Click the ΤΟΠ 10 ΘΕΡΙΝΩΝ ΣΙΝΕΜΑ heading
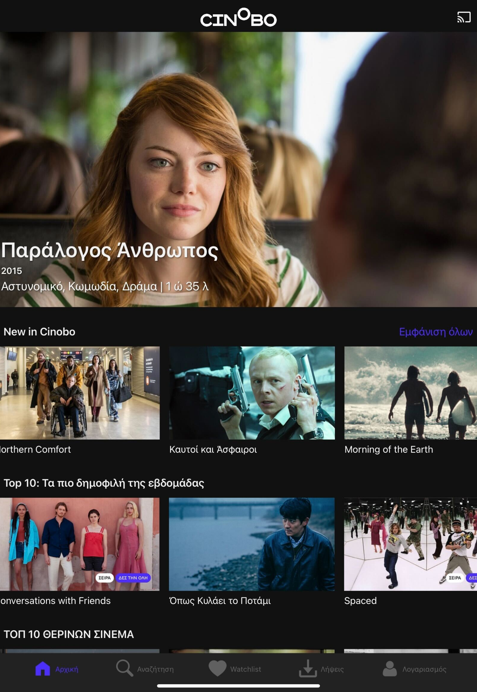 tap(69, 634)
